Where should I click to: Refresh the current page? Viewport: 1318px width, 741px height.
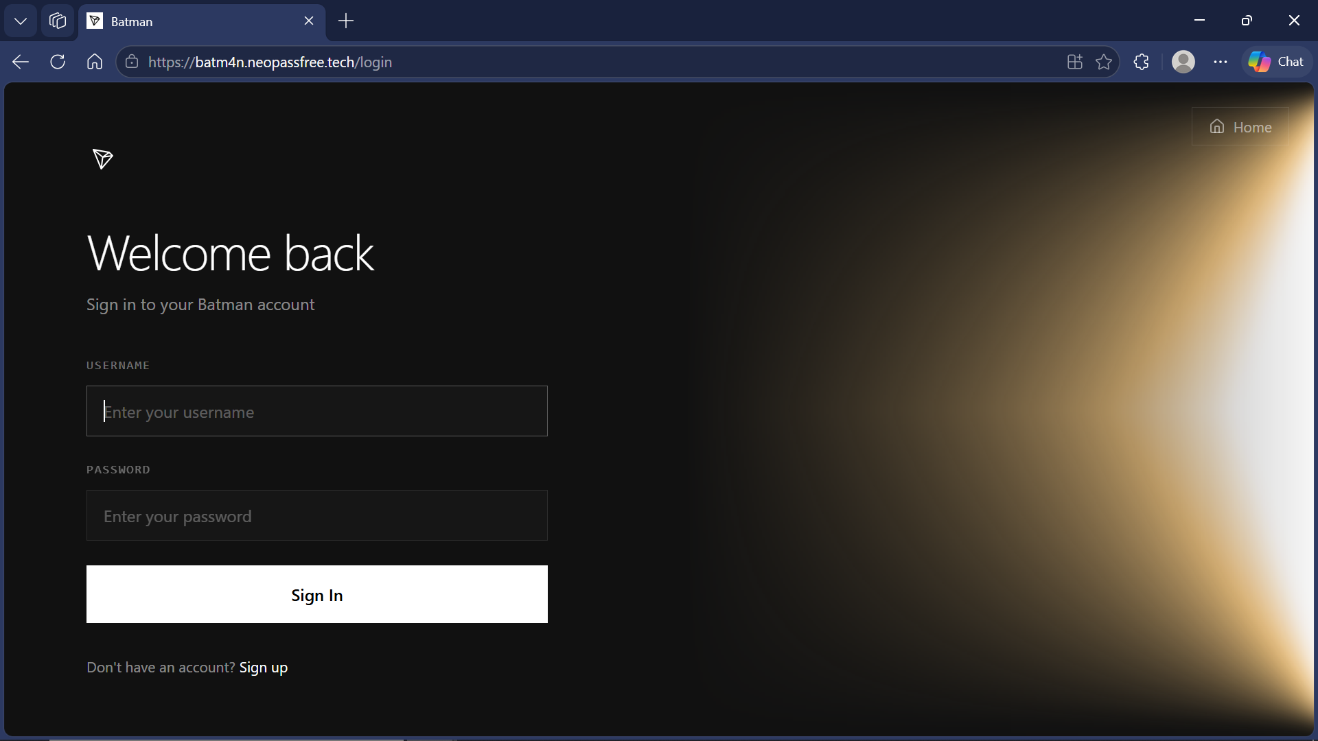tap(58, 62)
